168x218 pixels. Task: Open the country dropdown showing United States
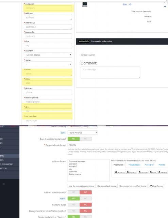pyautogui.click(x=48, y=55)
